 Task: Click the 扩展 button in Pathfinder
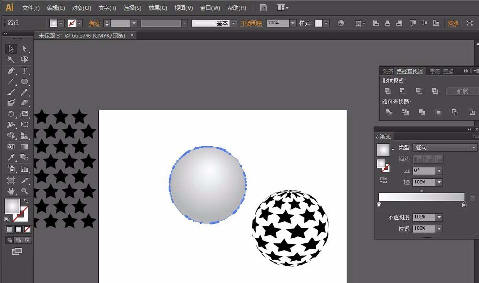point(462,91)
